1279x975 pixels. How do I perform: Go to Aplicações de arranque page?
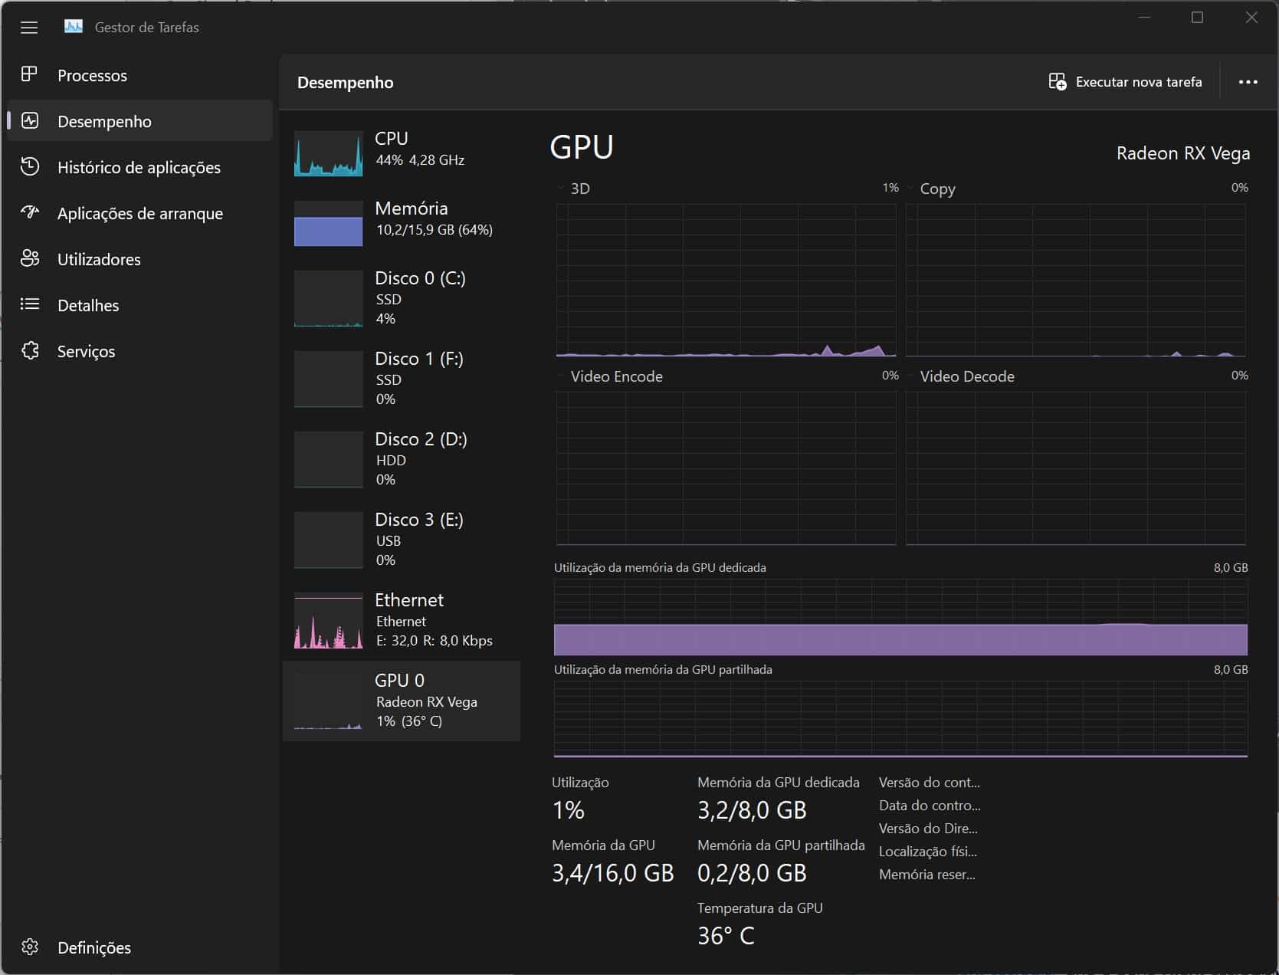coord(139,213)
